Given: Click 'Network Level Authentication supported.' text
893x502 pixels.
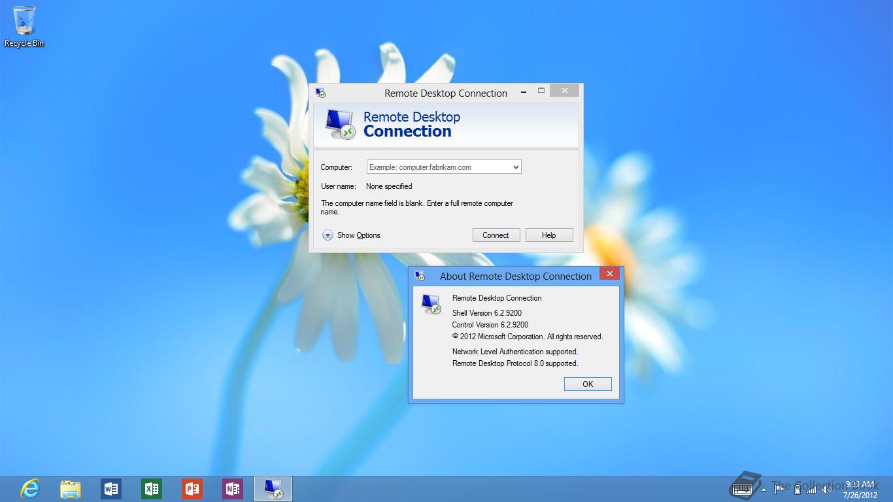Looking at the screenshot, I should (515, 352).
